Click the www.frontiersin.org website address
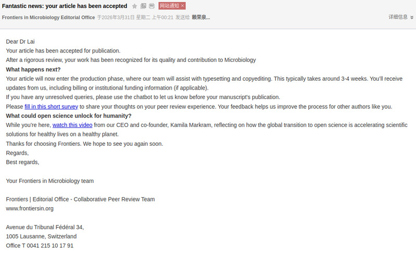 (x=30, y=208)
